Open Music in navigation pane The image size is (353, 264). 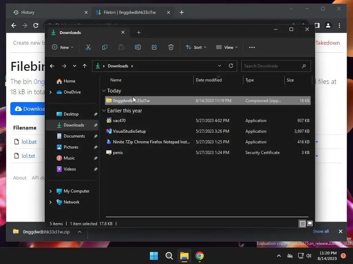pyautogui.click(x=69, y=158)
